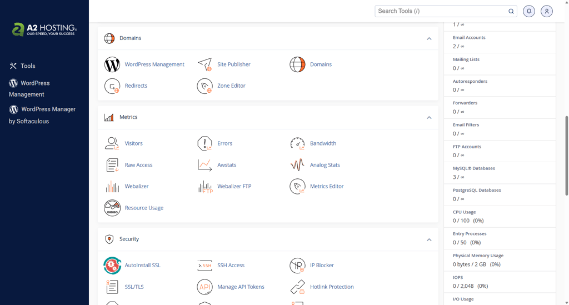Select Tools in the sidebar
The height and width of the screenshot is (305, 569).
22,66
